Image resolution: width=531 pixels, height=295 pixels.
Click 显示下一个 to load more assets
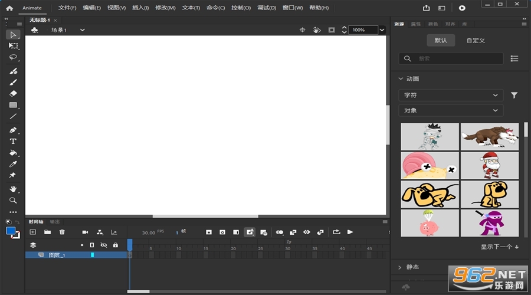coord(500,247)
